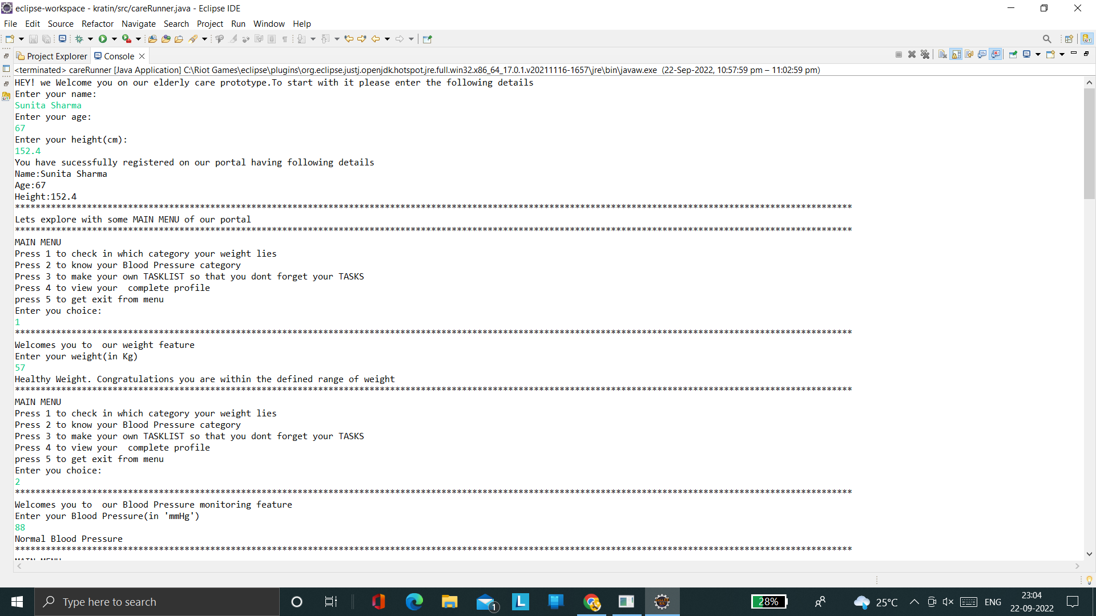The height and width of the screenshot is (616, 1096).
Task: Expand Display Selected Console dropdown
Action: click(x=1038, y=54)
